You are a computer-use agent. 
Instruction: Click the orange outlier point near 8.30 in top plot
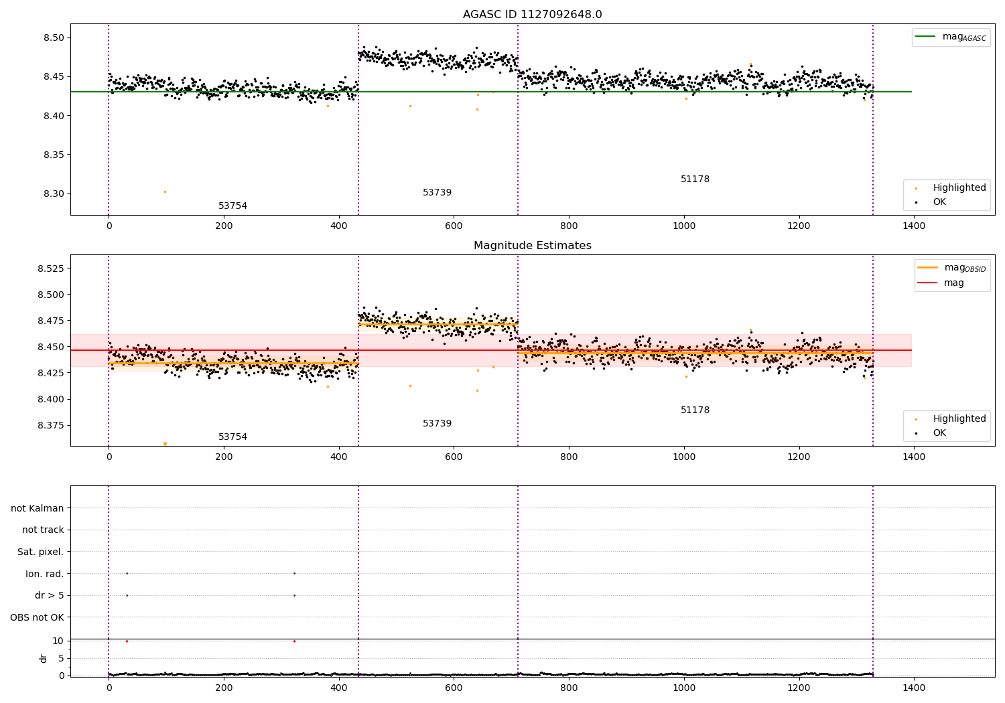165,191
